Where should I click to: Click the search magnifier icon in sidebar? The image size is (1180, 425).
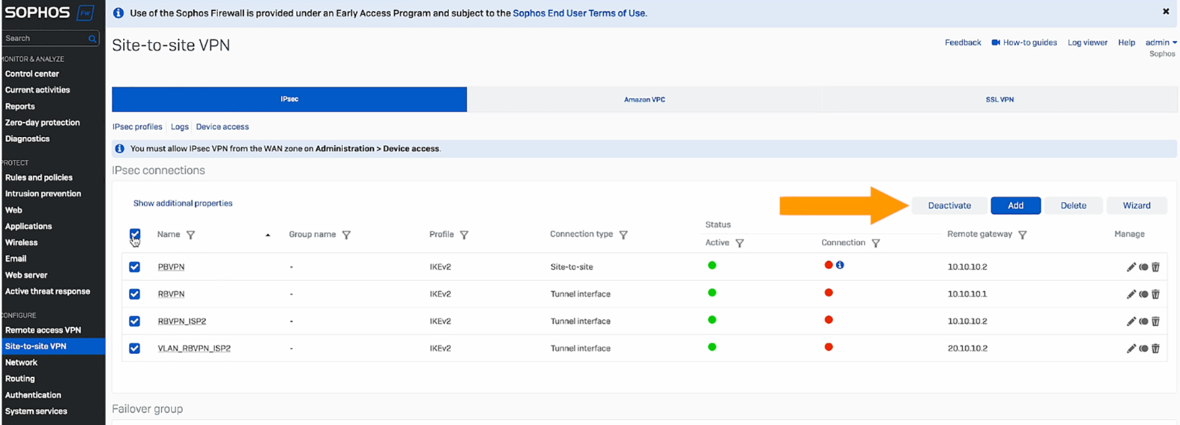pos(92,39)
